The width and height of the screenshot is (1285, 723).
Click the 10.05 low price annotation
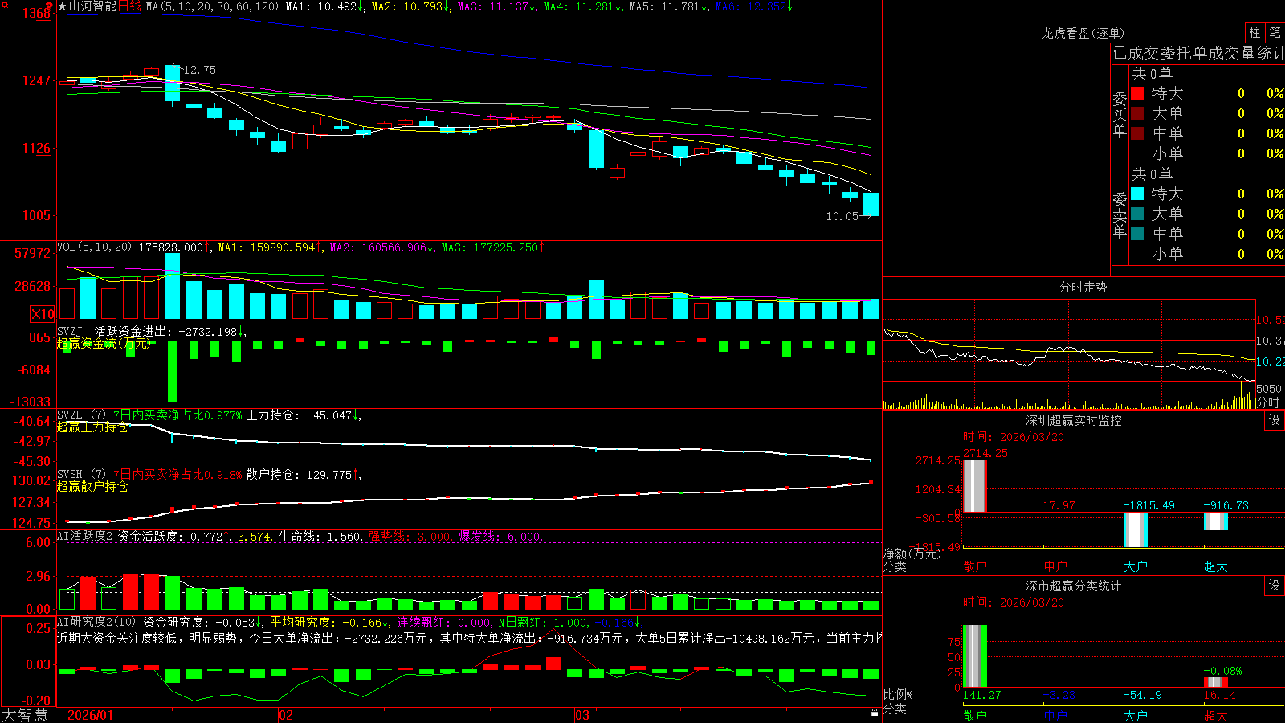click(x=842, y=216)
